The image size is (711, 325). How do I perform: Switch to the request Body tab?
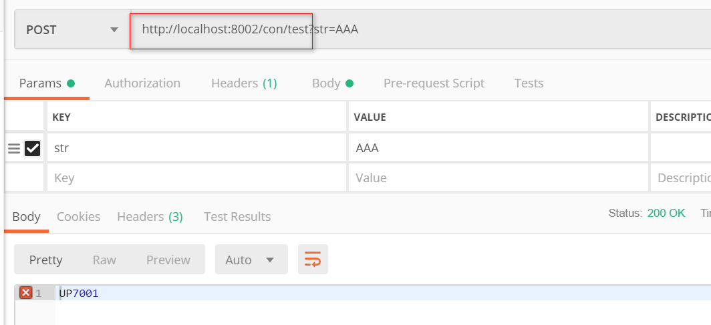pos(332,83)
